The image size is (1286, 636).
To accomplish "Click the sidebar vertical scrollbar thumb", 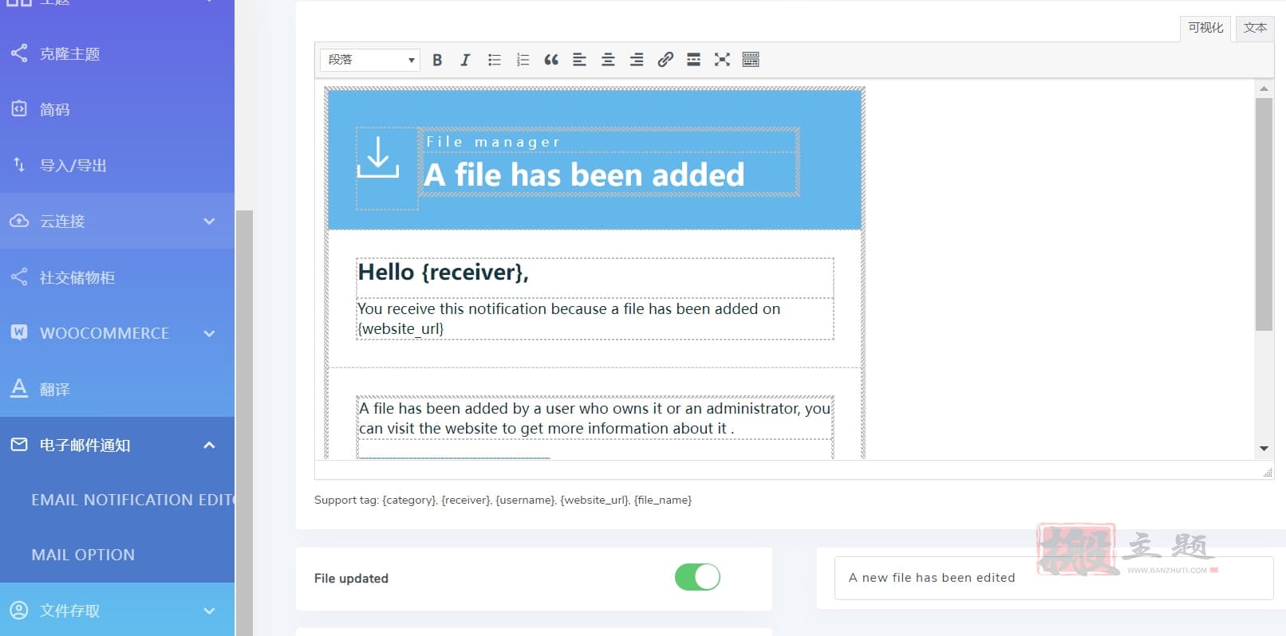I will 244,422.
